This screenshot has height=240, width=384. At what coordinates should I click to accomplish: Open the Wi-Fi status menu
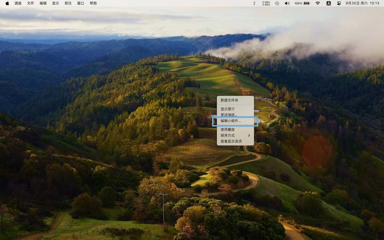pyautogui.click(x=318, y=3)
